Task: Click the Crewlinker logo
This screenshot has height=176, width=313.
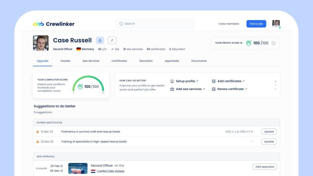Action: [x=53, y=24]
